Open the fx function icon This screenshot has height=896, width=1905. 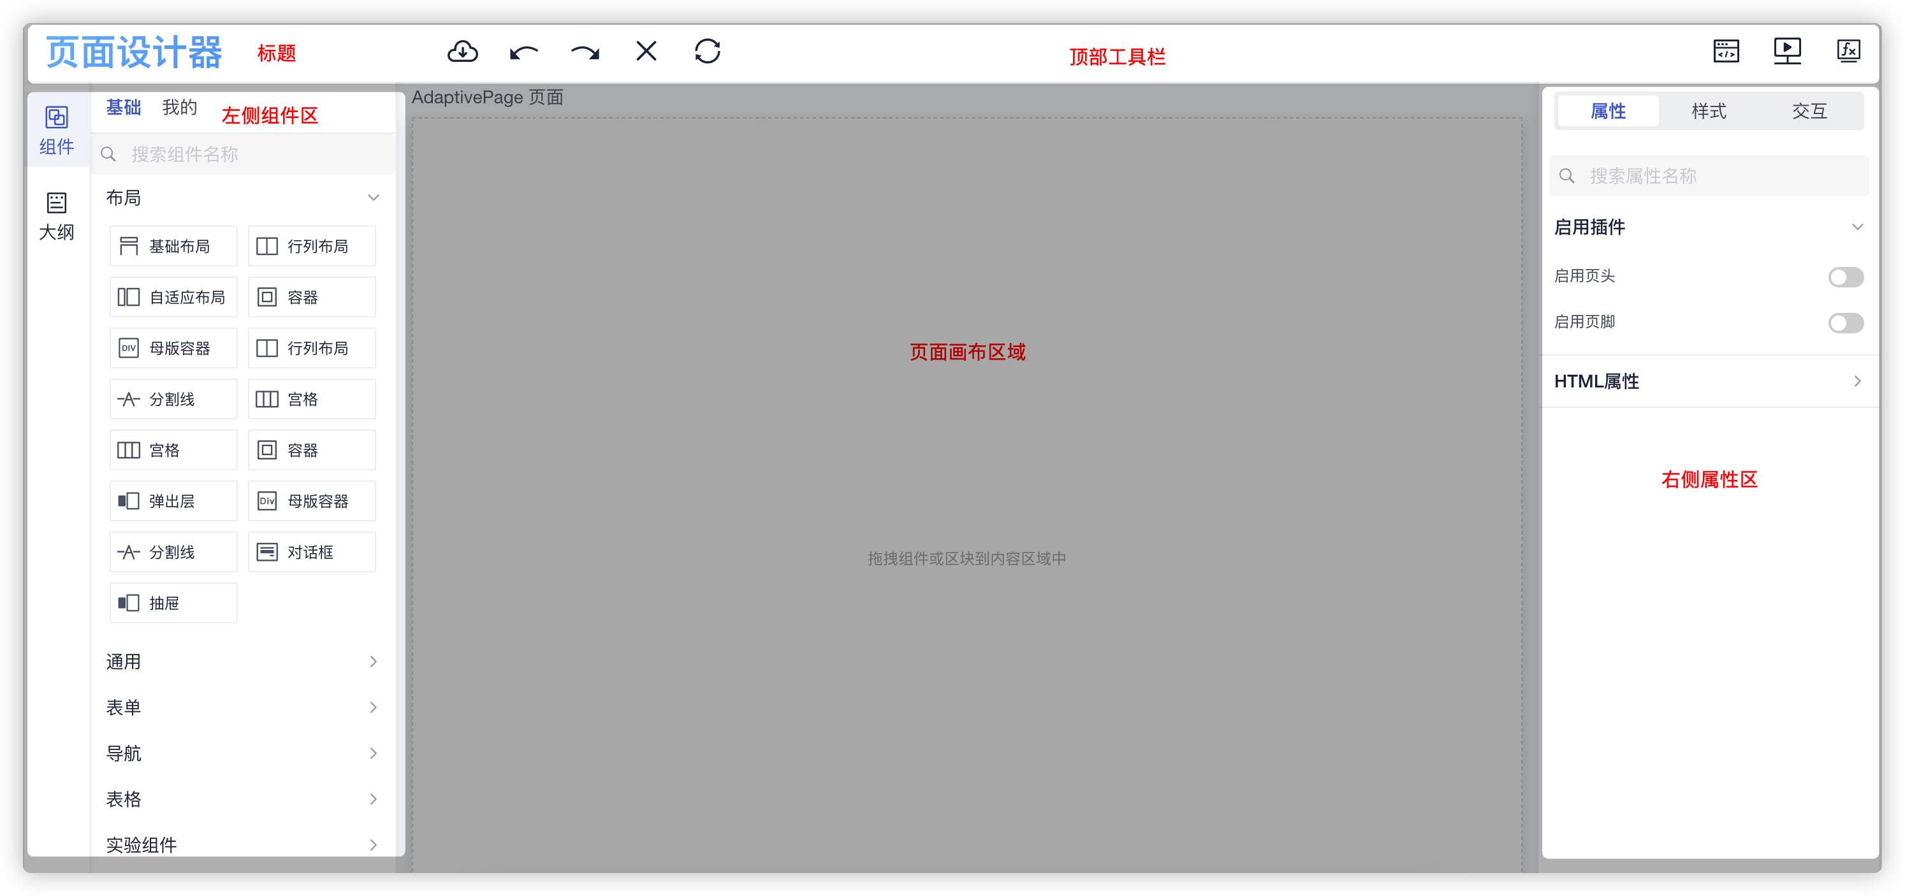[x=1848, y=51]
